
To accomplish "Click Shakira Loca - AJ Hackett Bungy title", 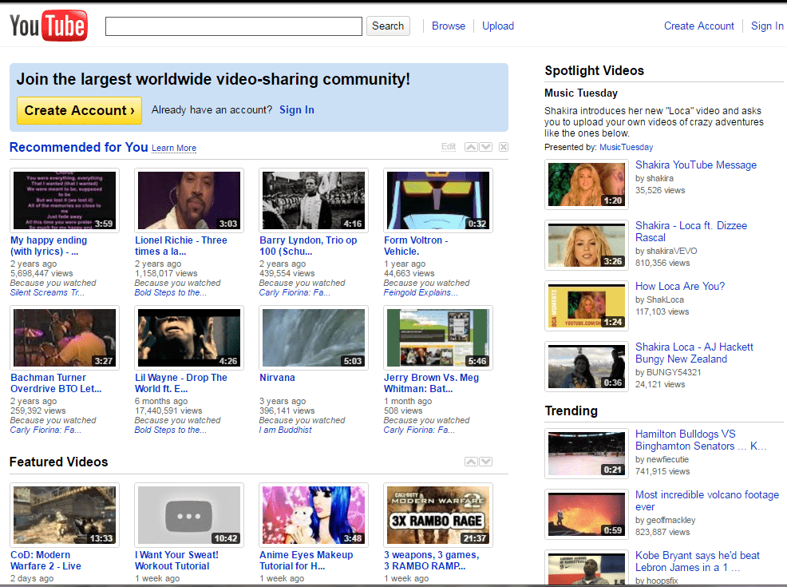I will point(694,353).
